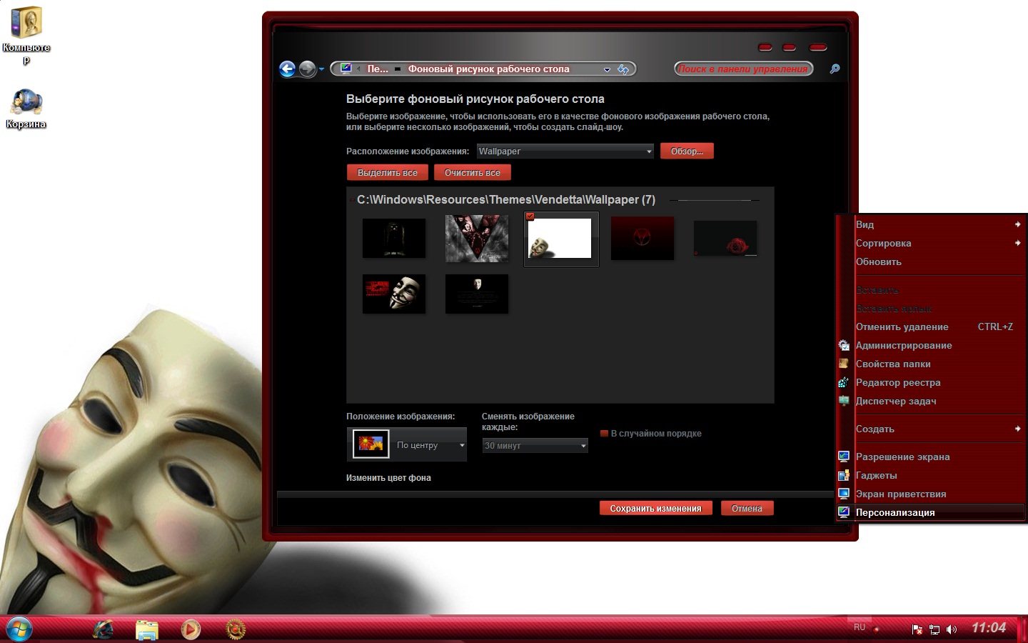Click the volume speaker tray icon

(951, 629)
